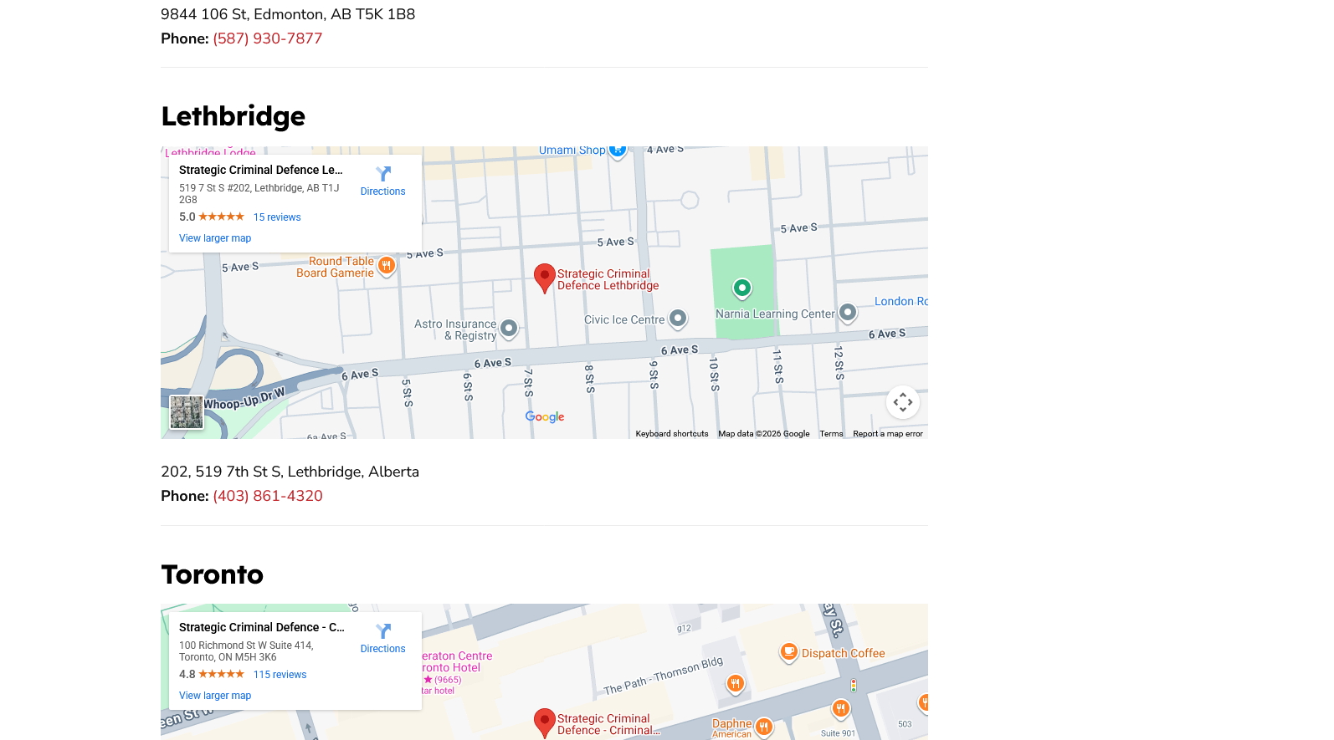Open the map Terms link
Image resolution: width=1334 pixels, height=740 pixels.
(x=831, y=434)
